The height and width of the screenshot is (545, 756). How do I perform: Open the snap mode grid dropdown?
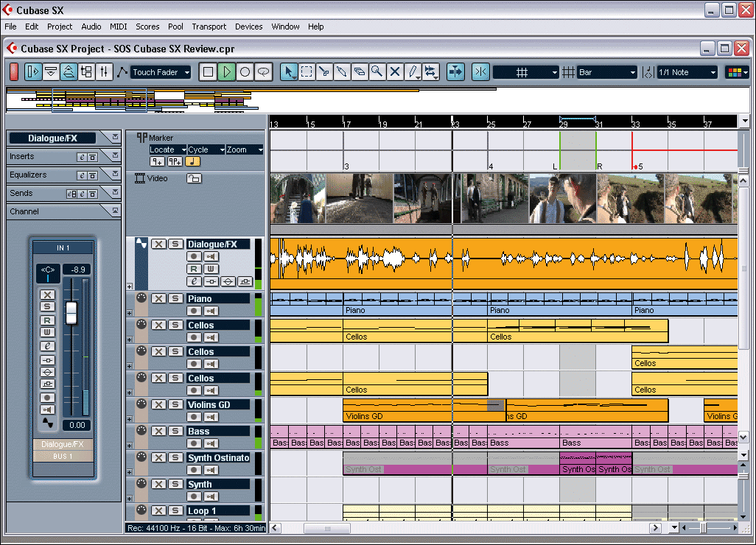coord(526,72)
